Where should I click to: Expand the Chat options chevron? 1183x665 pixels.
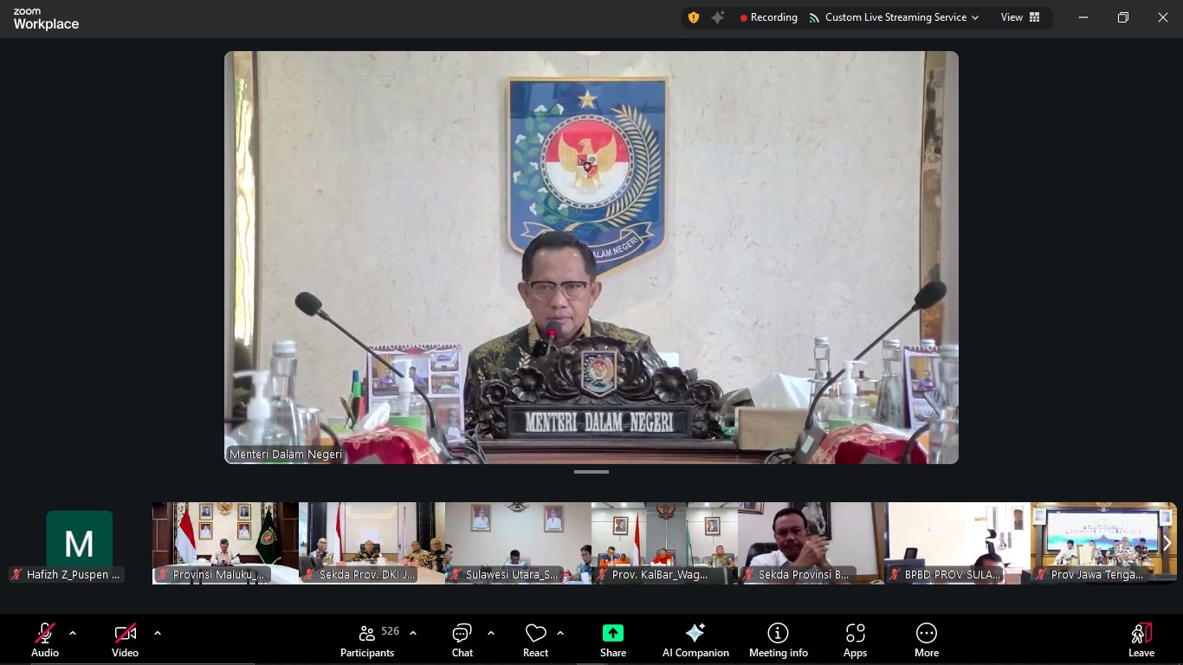[492, 633]
